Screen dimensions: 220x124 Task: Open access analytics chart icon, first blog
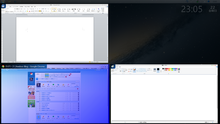point(63,85)
